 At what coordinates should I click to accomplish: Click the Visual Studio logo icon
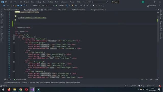[3, 2]
